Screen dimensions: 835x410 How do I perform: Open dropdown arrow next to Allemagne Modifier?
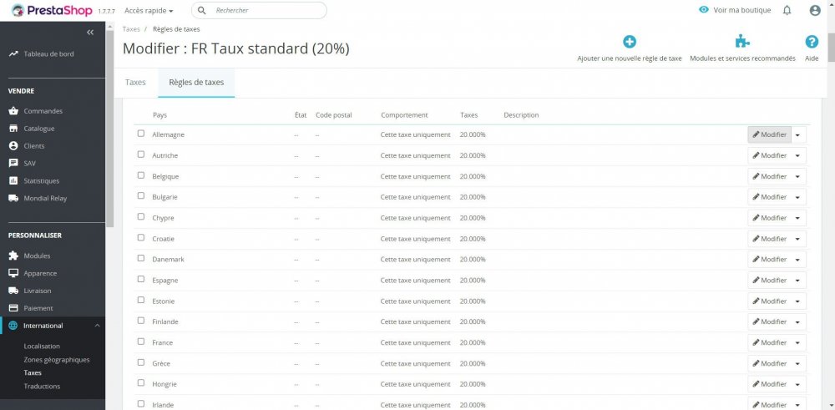tap(798, 134)
